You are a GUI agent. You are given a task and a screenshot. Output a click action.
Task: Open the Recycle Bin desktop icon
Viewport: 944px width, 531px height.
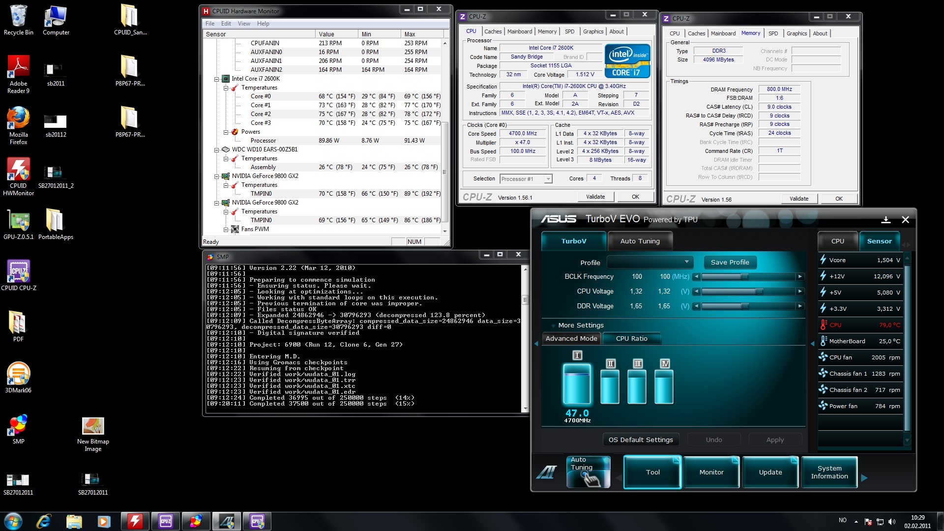tap(18, 20)
